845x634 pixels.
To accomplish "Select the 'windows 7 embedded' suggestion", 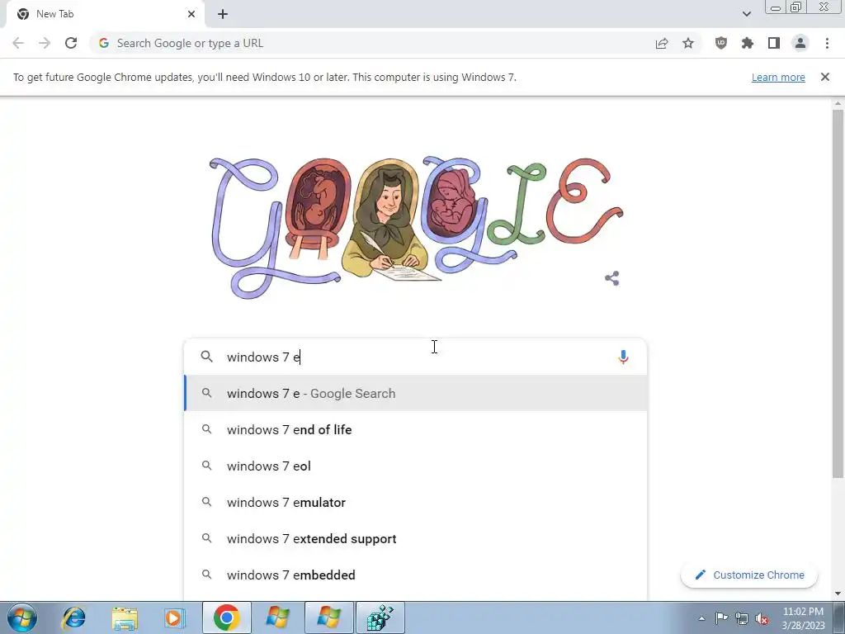I will [416, 575].
